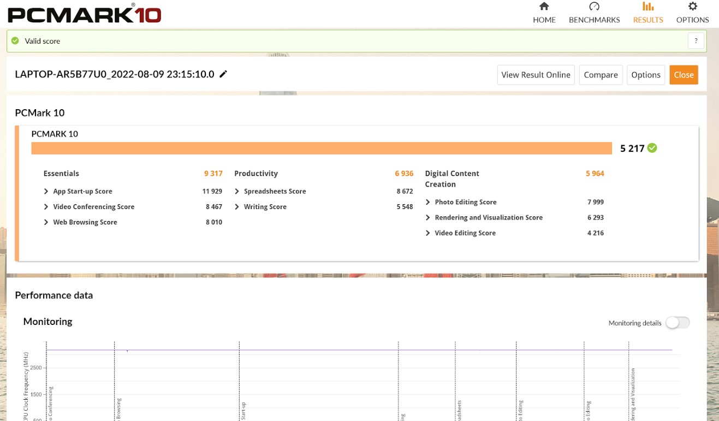Click the Productivity score 6 936
This screenshot has height=421, width=719.
[404, 174]
